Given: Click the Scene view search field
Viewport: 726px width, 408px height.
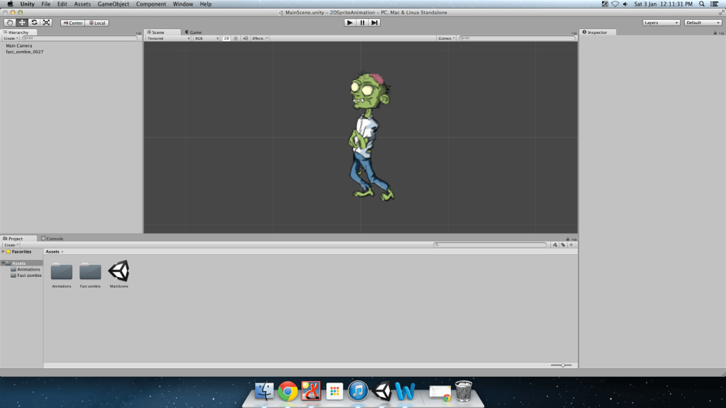Looking at the screenshot, I should tap(516, 38).
